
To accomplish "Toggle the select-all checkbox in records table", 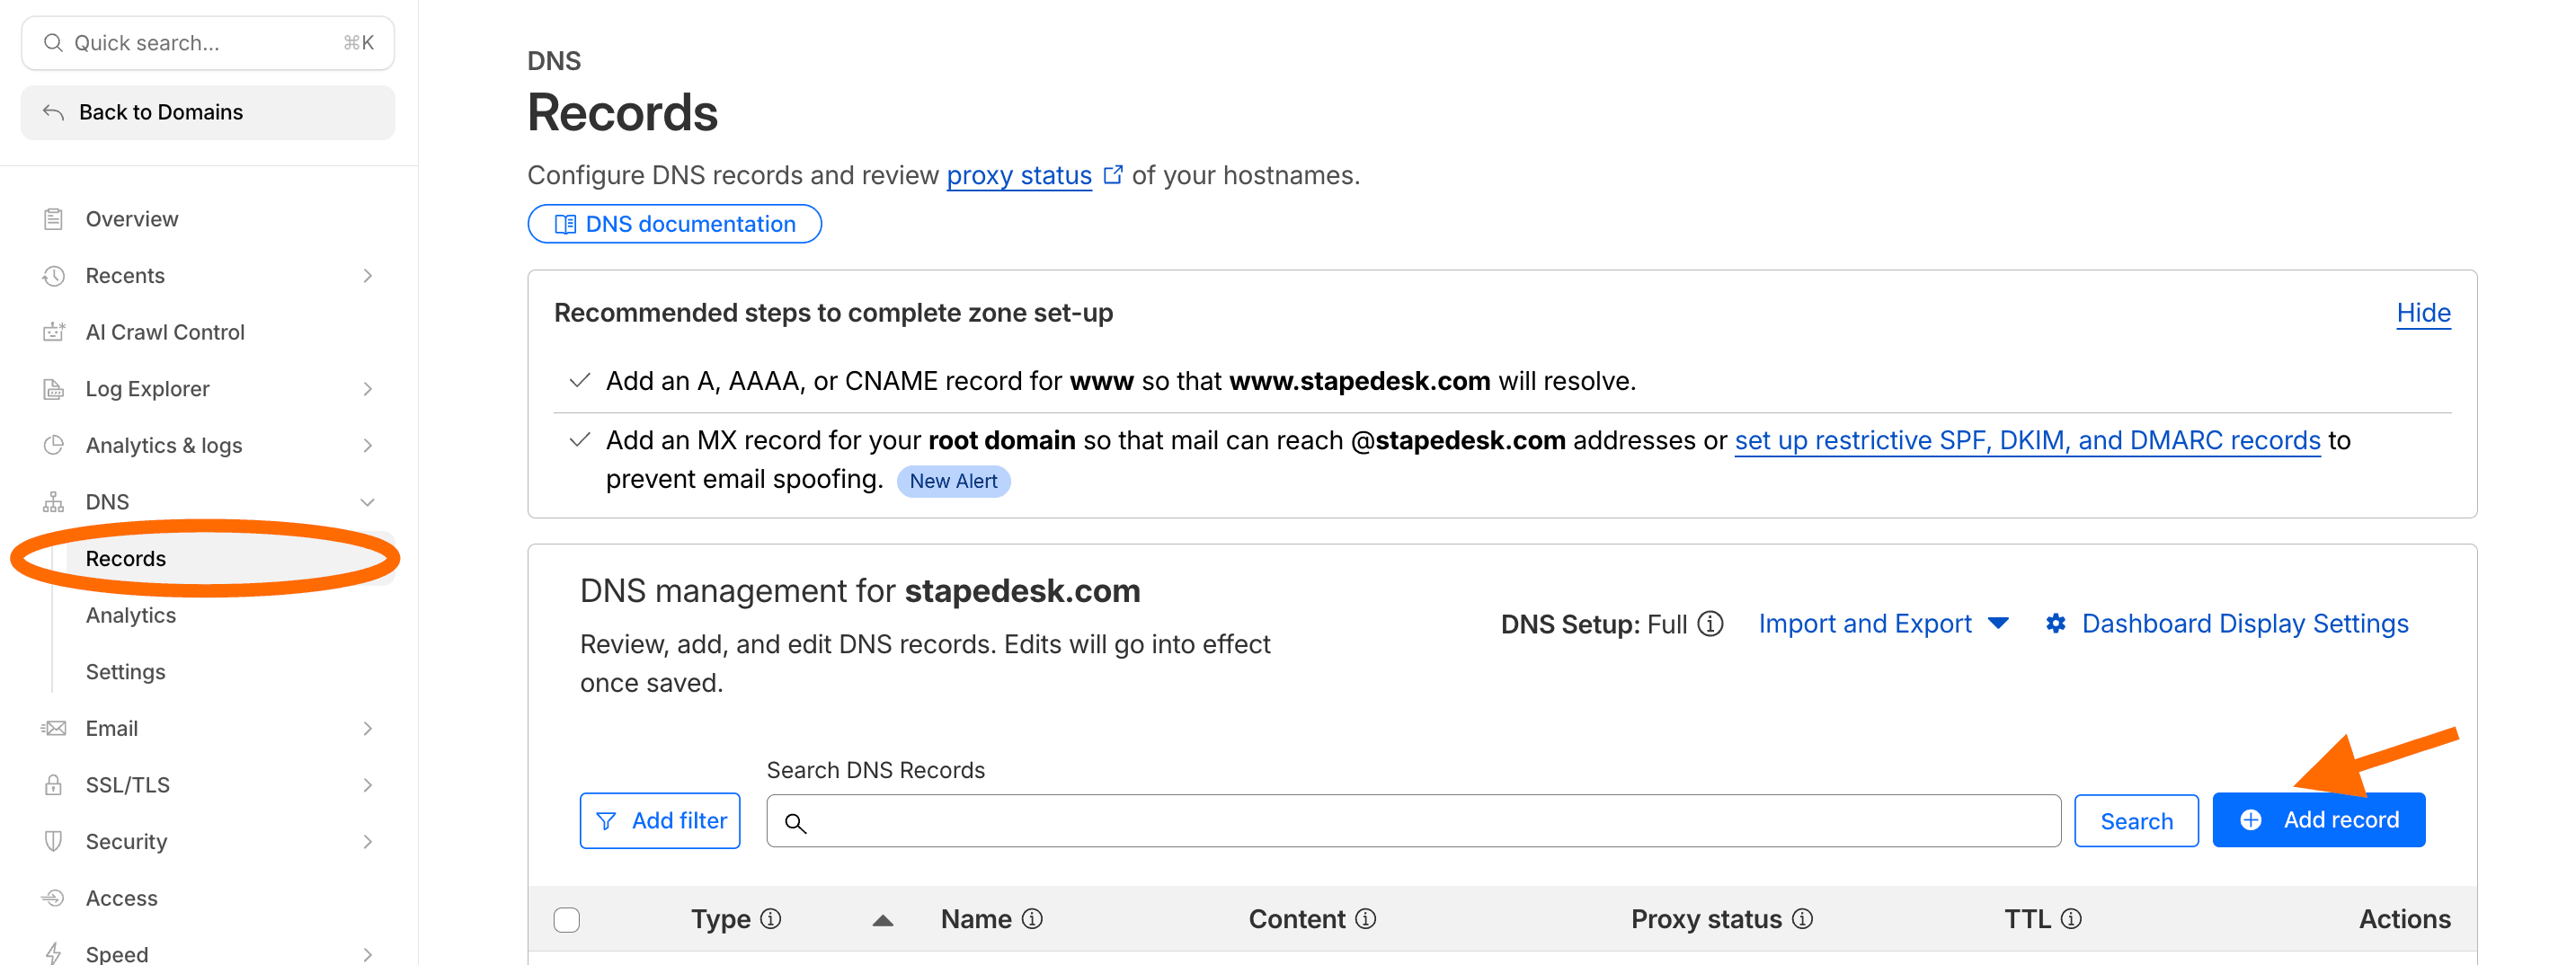I will 566,918.
